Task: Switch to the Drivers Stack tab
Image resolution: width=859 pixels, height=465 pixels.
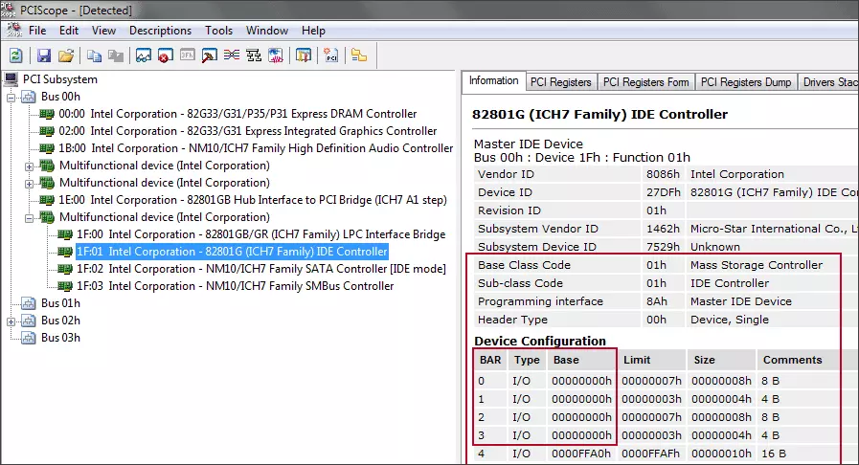Action: [x=829, y=82]
